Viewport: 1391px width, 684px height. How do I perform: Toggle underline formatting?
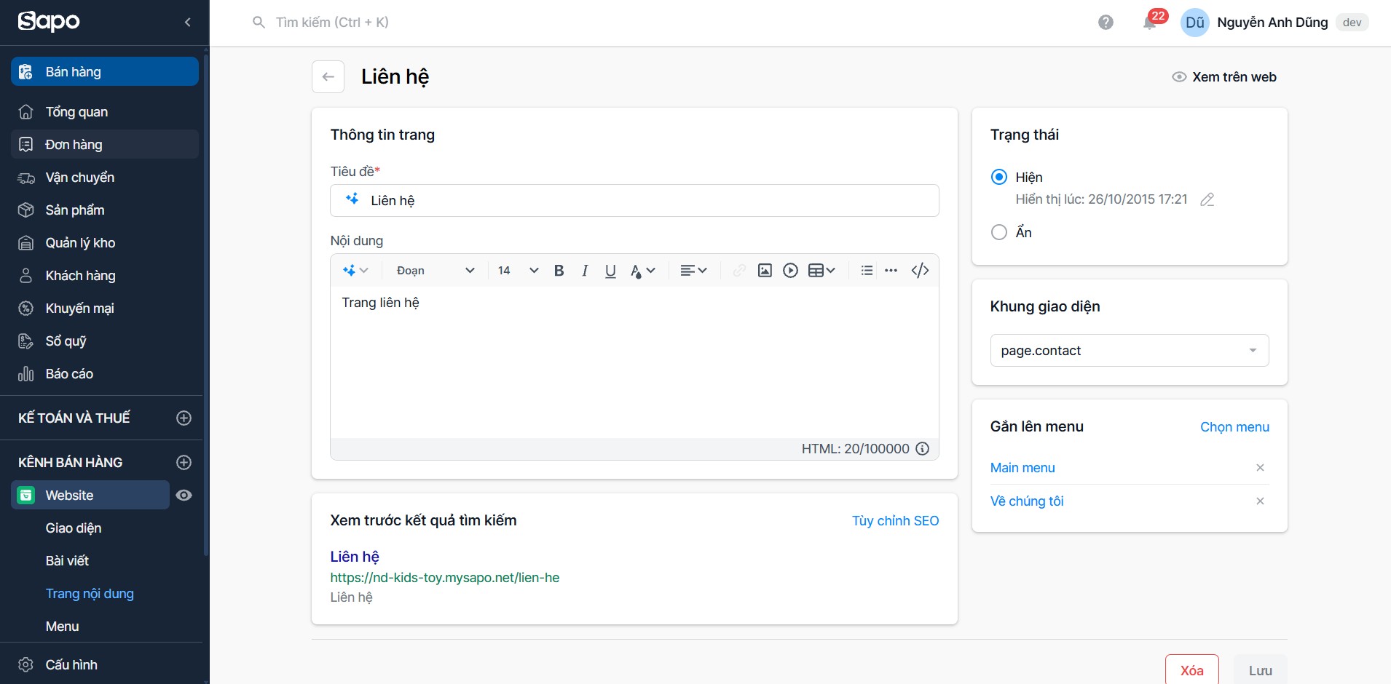click(x=610, y=271)
